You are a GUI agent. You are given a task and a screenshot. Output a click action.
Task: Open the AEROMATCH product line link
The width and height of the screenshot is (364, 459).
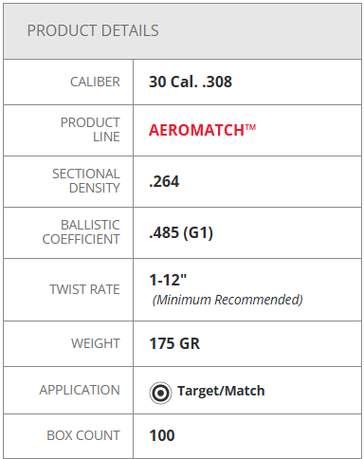[202, 130]
